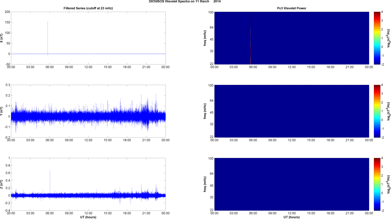This screenshot has height=219, width=391.
Task: Click the 4 label on top colorbar
Action: click(x=382, y=12)
